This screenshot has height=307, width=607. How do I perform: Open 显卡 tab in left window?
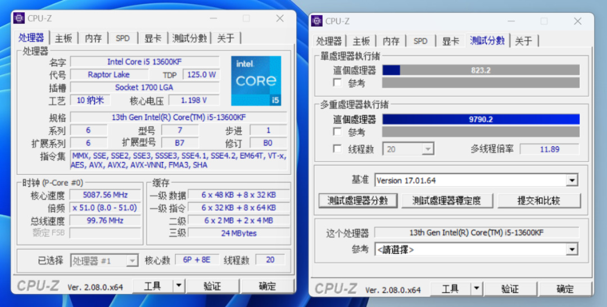click(152, 38)
